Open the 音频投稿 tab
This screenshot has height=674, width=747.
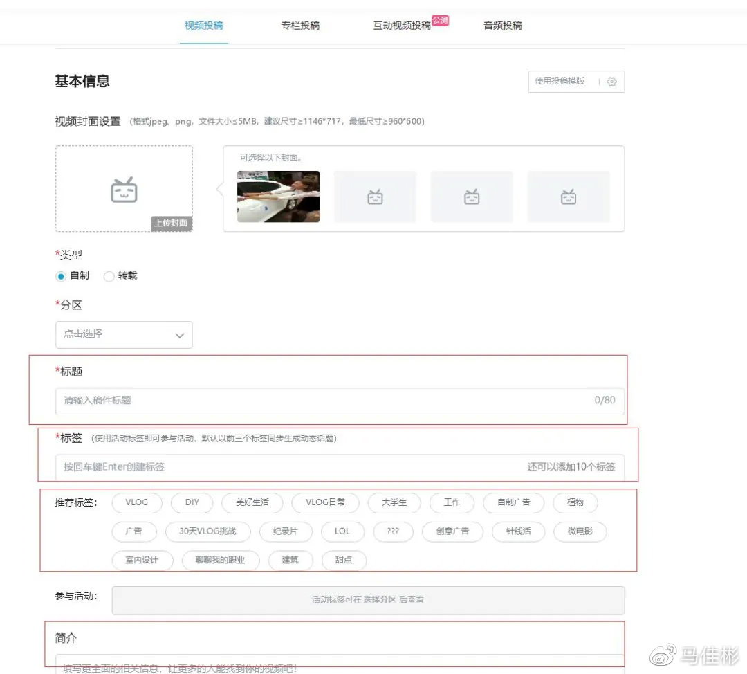pyautogui.click(x=503, y=26)
